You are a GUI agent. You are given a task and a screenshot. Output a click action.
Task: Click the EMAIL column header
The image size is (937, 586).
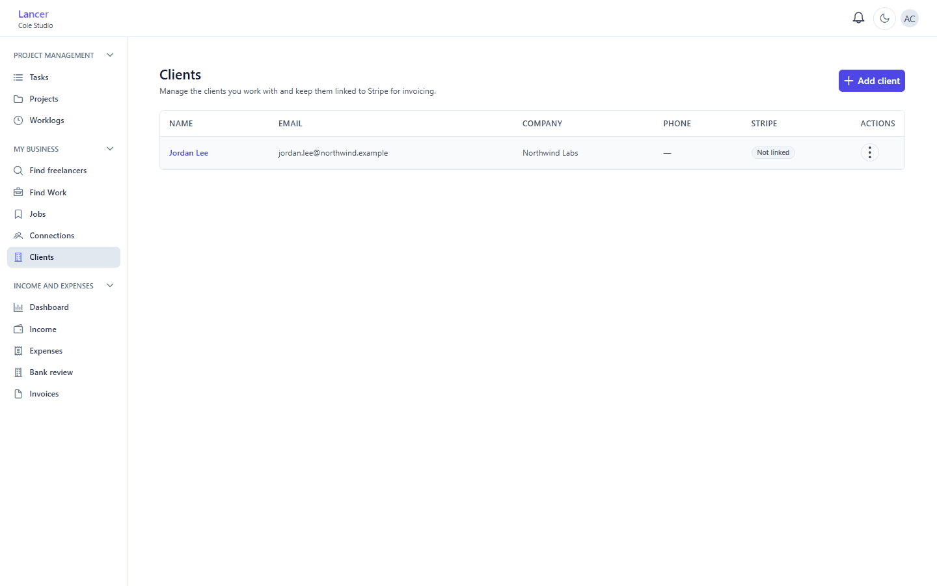point(290,124)
